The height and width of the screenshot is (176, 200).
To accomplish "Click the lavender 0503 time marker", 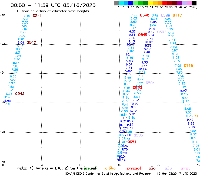I will point(162,32).
